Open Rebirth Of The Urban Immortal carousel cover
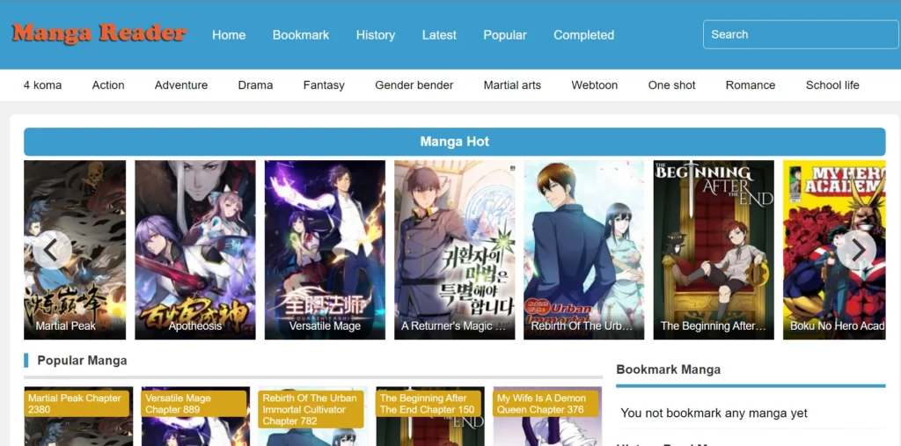The width and height of the screenshot is (901, 446). pos(584,250)
